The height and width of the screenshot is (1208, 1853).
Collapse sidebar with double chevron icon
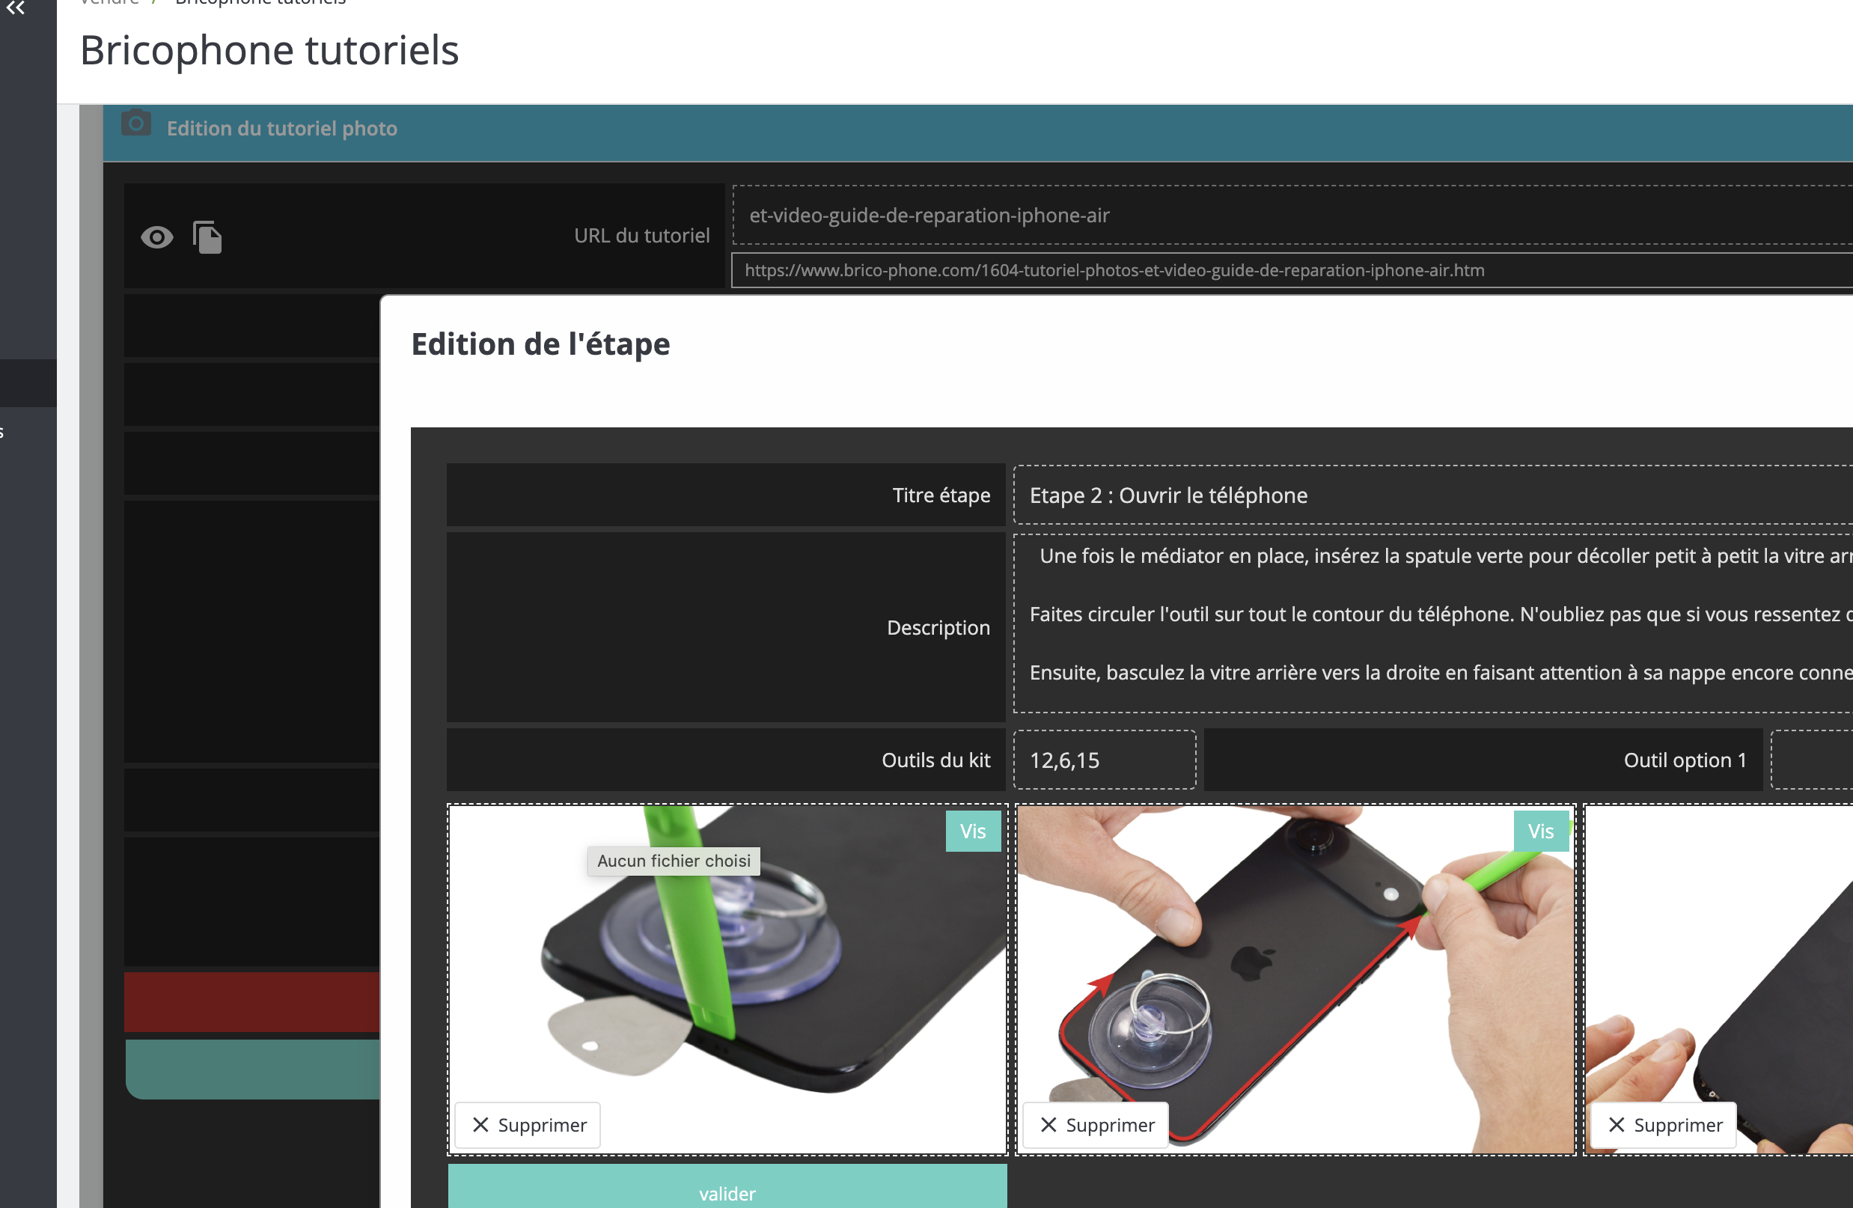(x=16, y=8)
